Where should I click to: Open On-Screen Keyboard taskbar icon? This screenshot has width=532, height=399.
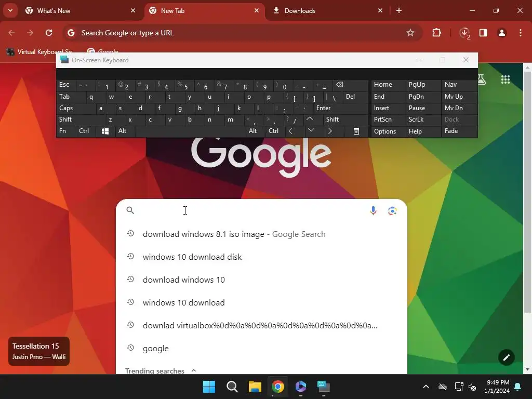(x=323, y=387)
